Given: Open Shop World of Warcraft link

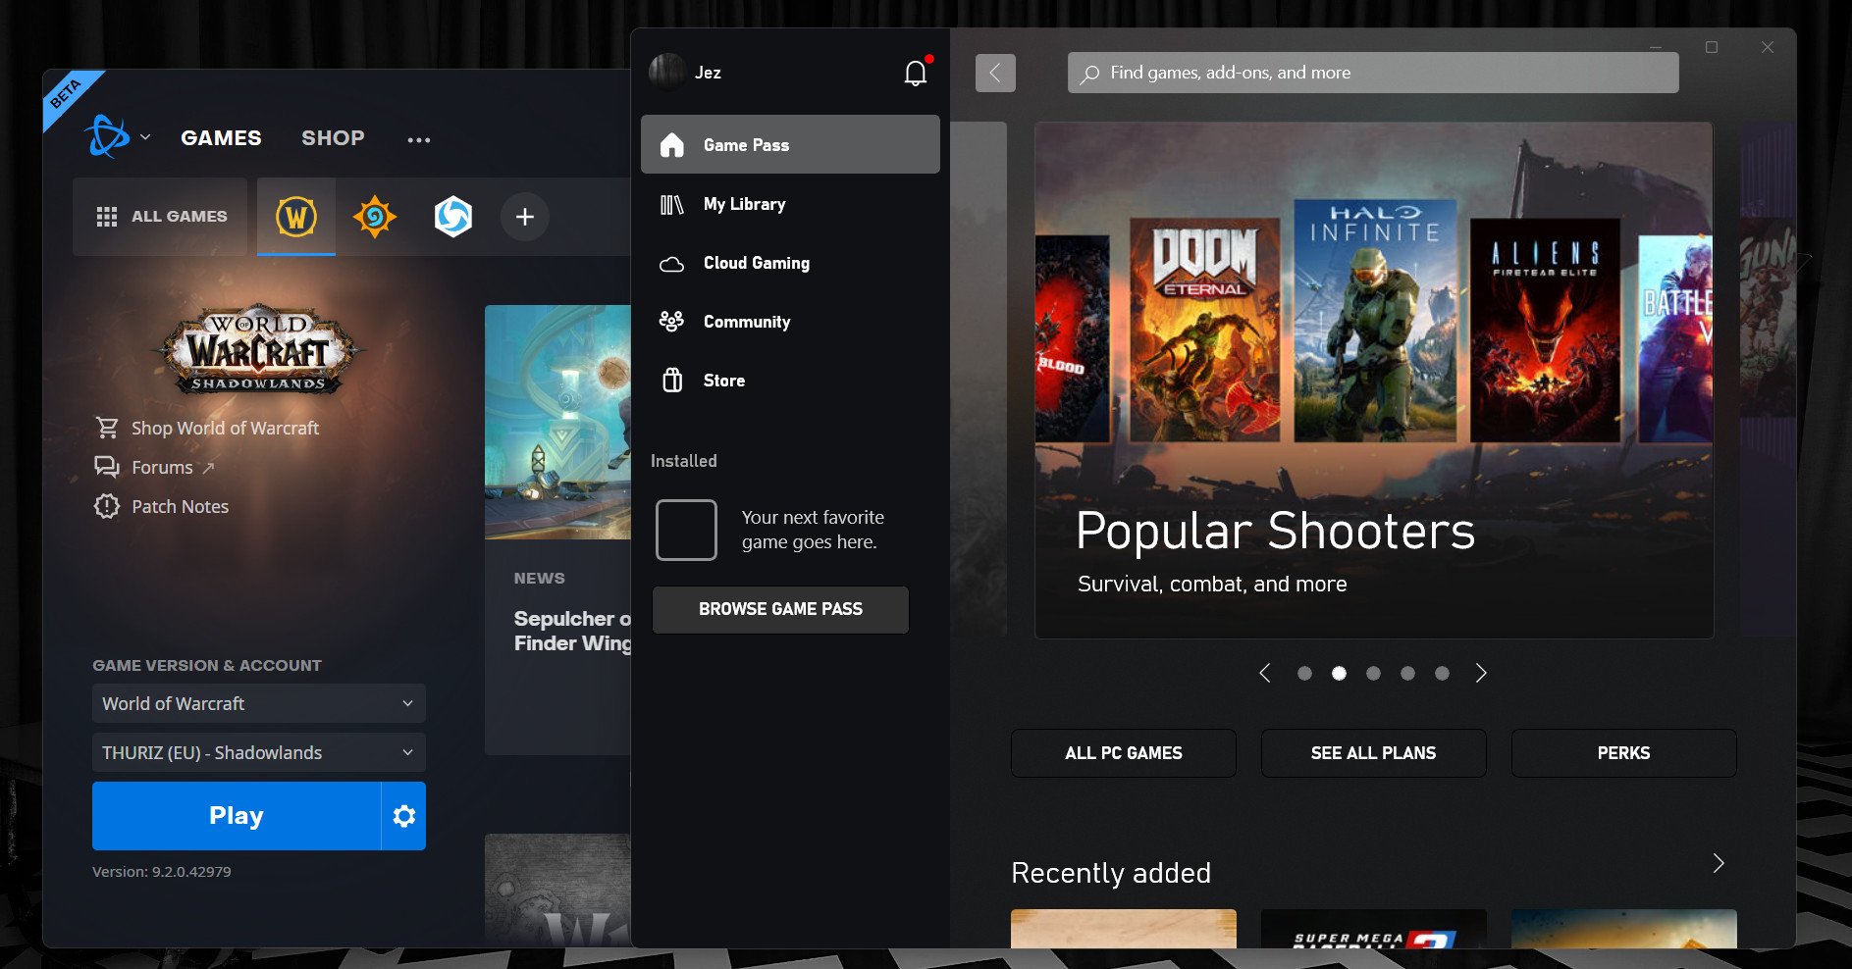Looking at the screenshot, I should click(x=225, y=429).
